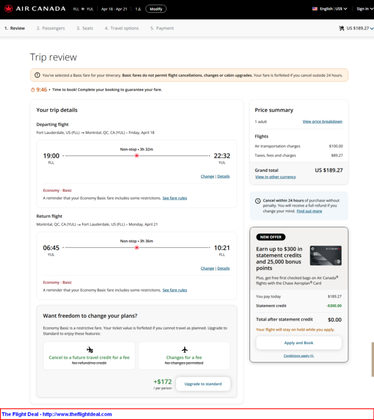Screen dimensions: 374x420
Task: Click the countdown timer clock icon
Action: click(x=33, y=90)
